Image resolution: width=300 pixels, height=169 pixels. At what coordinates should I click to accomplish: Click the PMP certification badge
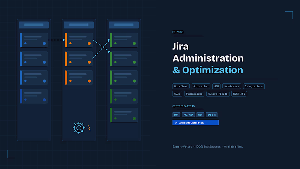[x=176, y=115]
